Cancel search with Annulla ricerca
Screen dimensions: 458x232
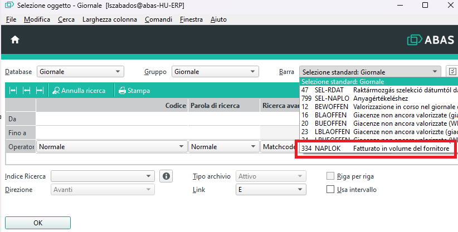(x=79, y=91)
